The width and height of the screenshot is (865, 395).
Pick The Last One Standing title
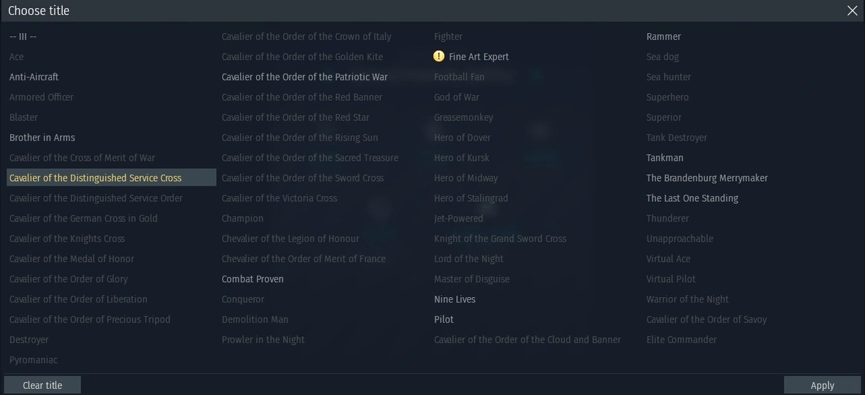pos(692,199)
